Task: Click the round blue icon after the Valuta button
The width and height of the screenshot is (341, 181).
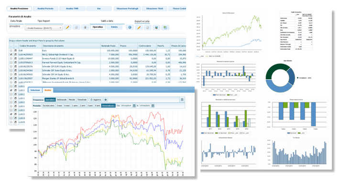Action: (130, 27)
